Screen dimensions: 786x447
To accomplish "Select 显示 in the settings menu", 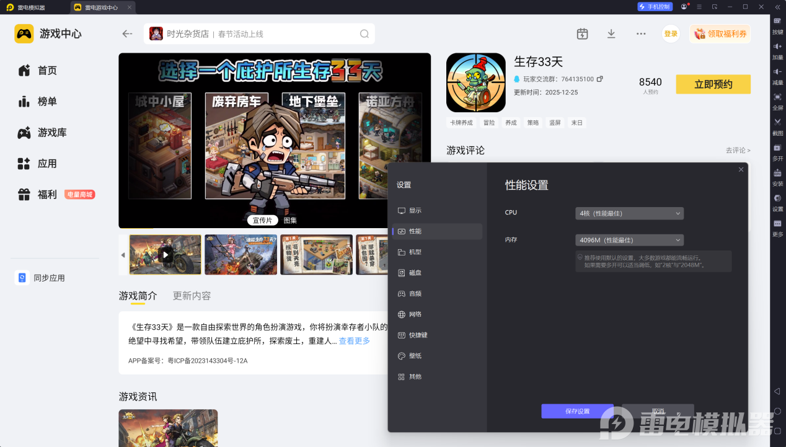I will (415, 211).
